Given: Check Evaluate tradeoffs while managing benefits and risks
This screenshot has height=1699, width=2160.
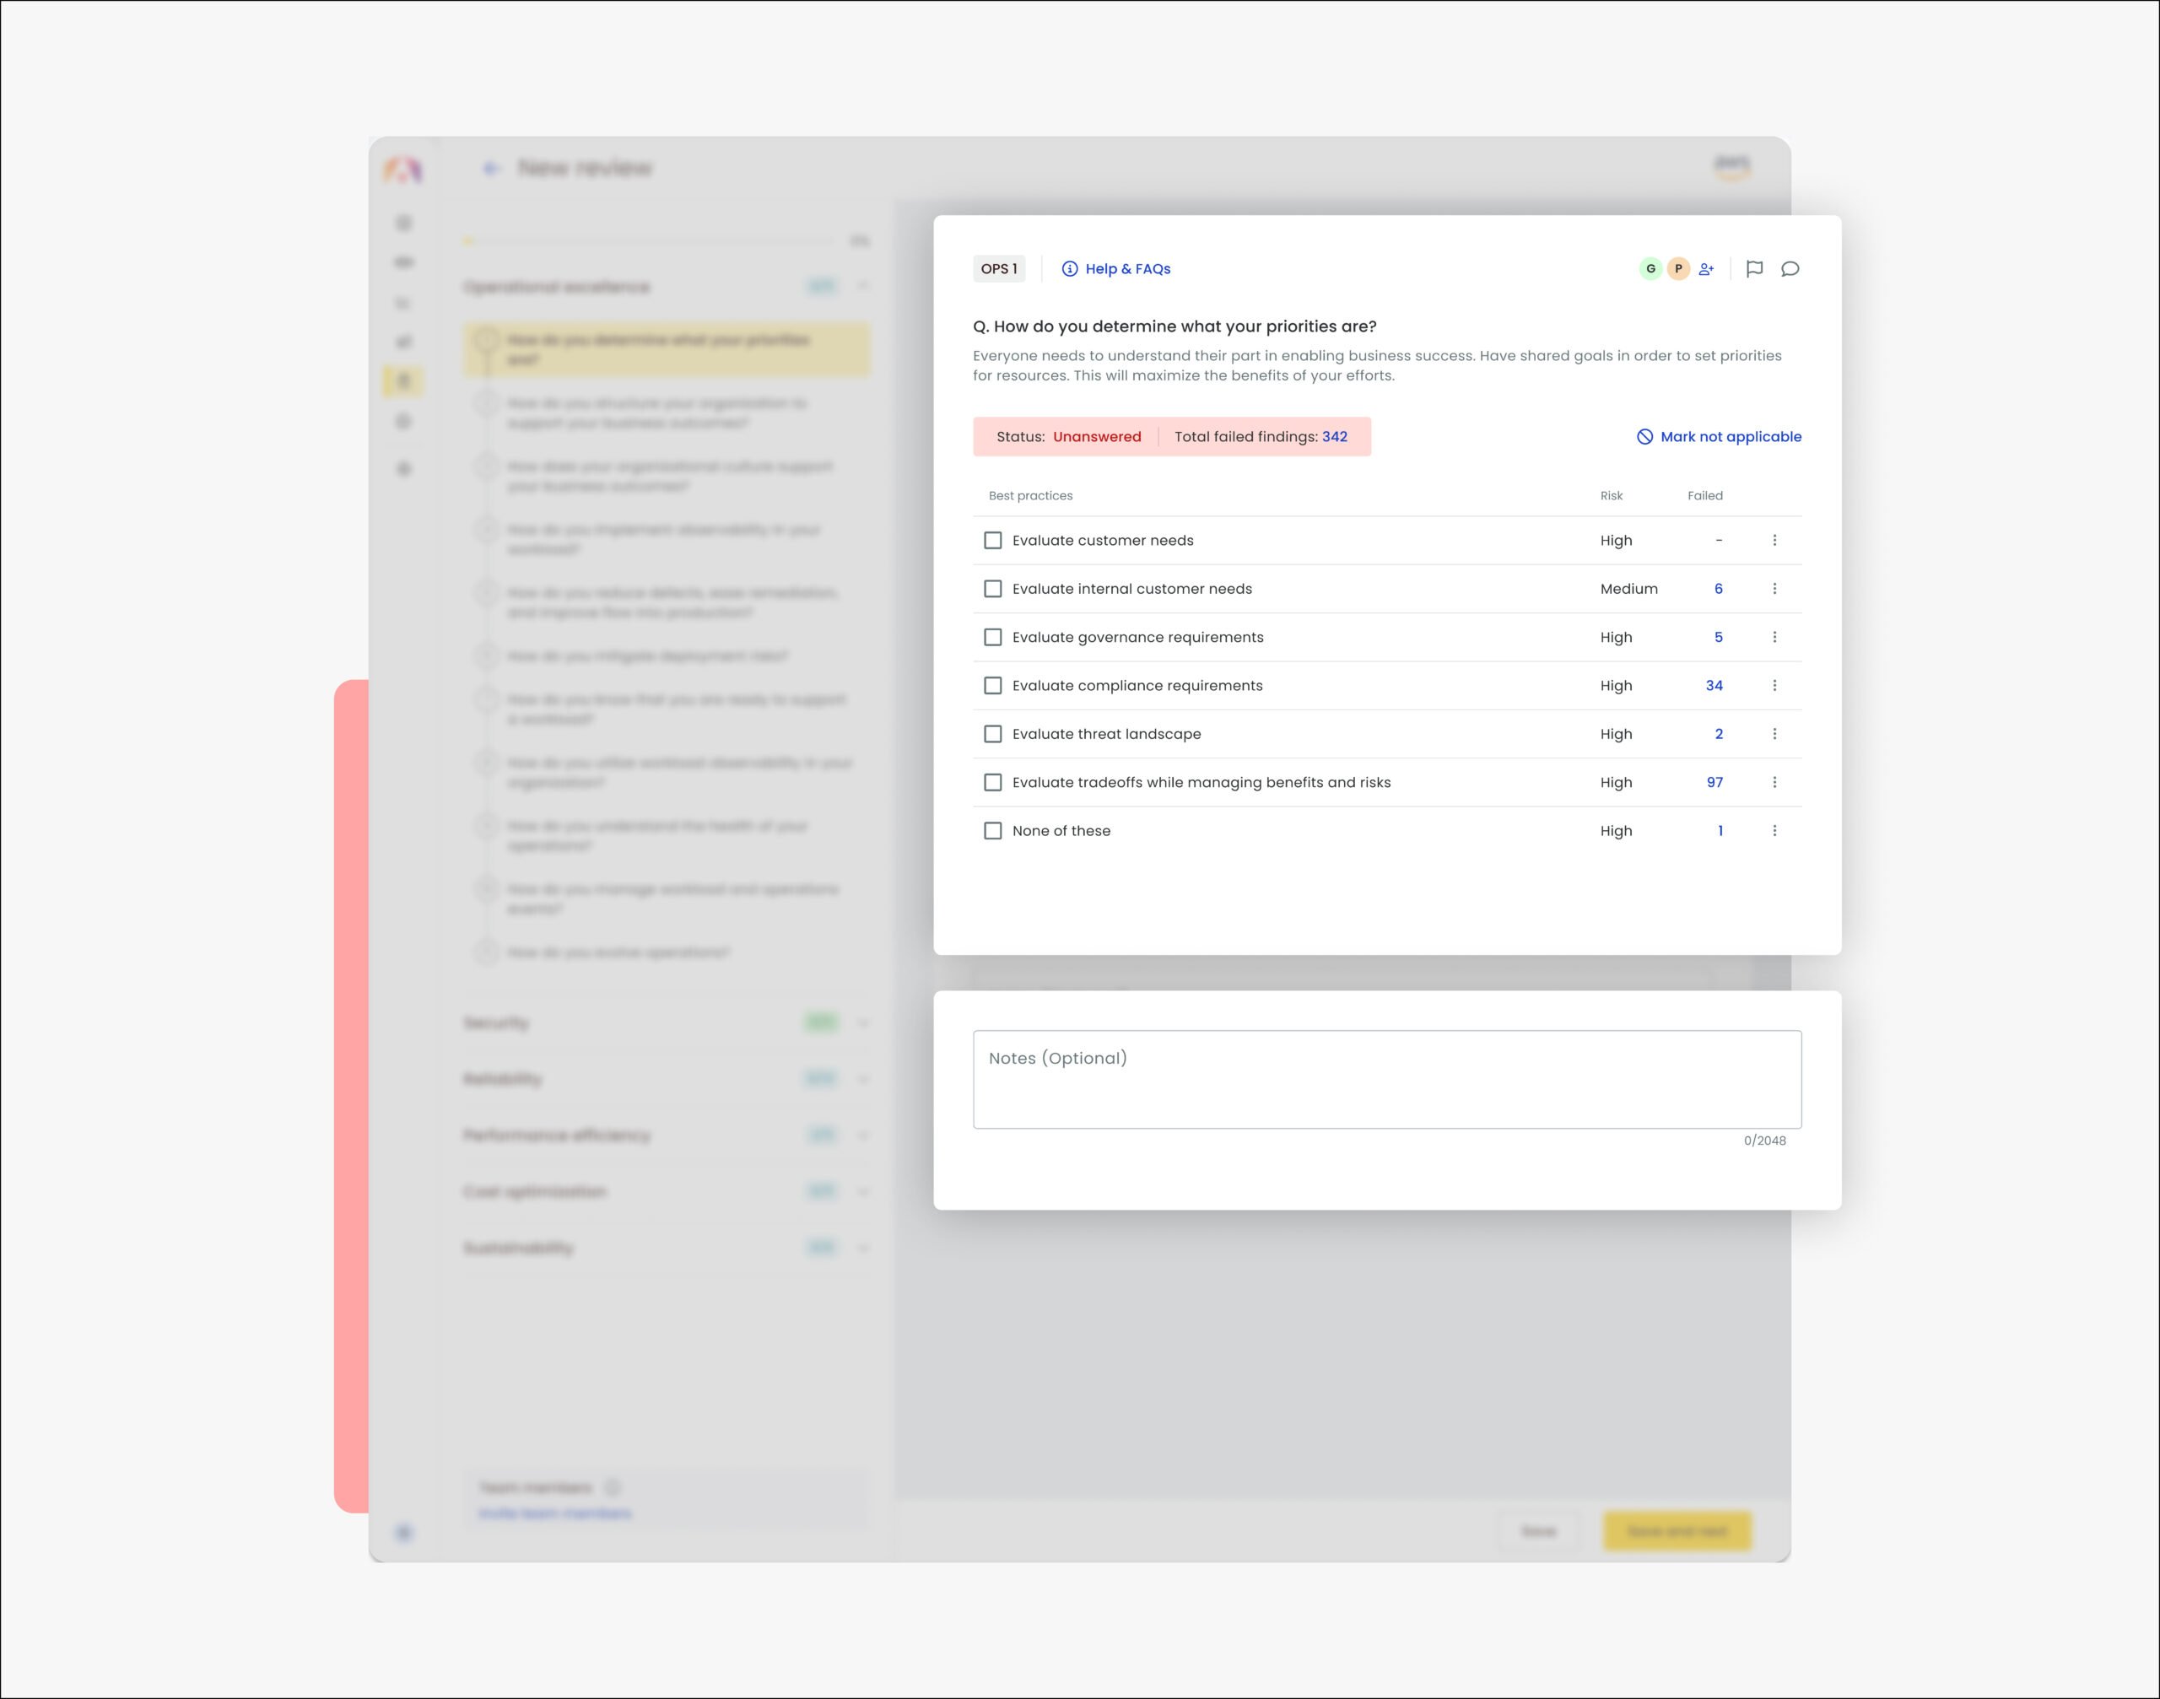Looking at the screenshot, I should pos(992,782).
